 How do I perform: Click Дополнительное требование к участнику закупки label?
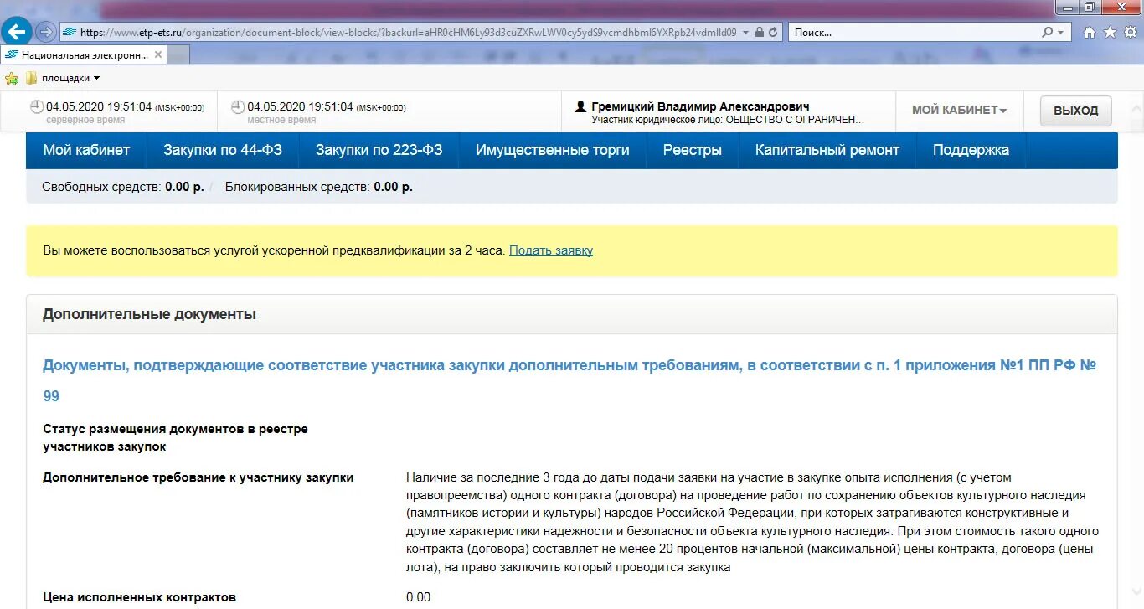coord(198,477)
